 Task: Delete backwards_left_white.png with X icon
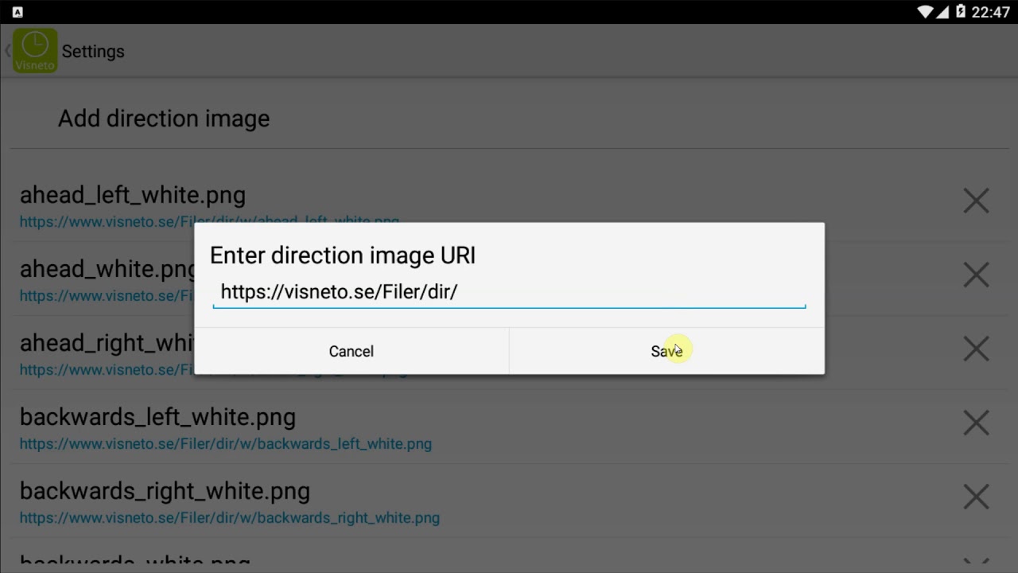(x=976, y=423)
